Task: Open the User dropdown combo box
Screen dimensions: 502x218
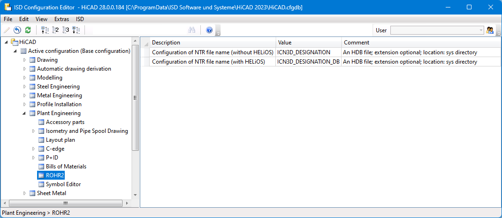Action: click(481, 30)
